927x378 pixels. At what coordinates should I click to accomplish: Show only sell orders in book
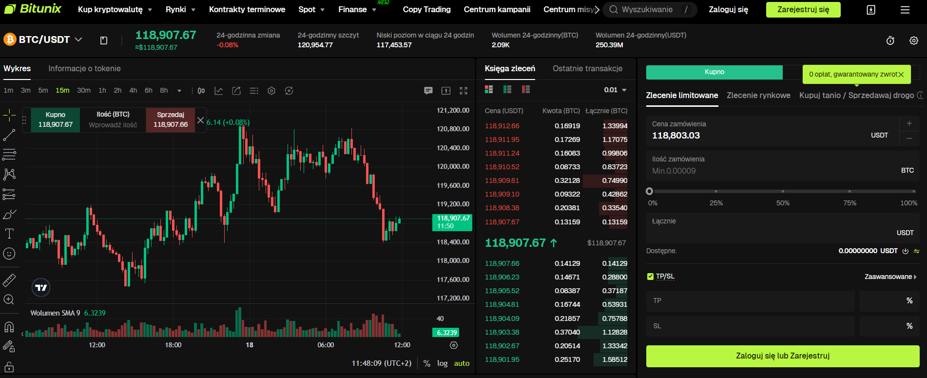[525, 89]
